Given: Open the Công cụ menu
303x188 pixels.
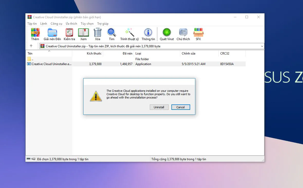Looking at the screenshot, I should click(57, 24).
